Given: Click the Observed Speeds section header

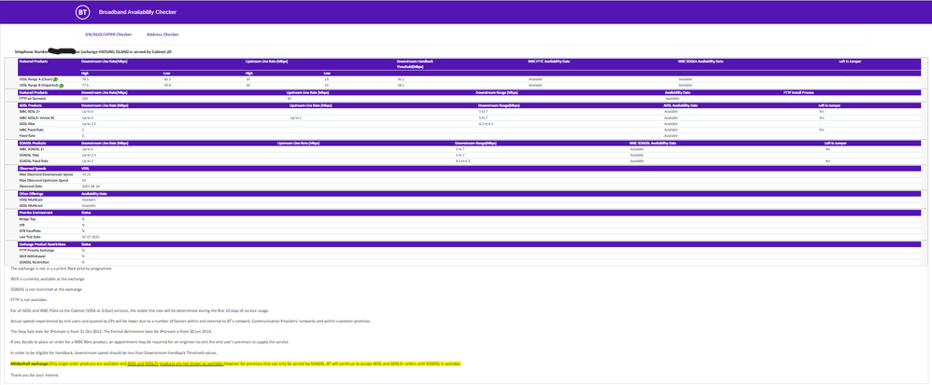Looking at the screenshot, I should [x=31, y=169].
